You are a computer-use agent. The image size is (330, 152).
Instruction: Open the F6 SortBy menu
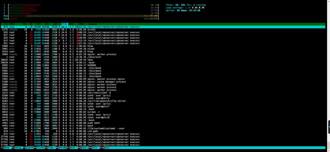pos(62,148)
